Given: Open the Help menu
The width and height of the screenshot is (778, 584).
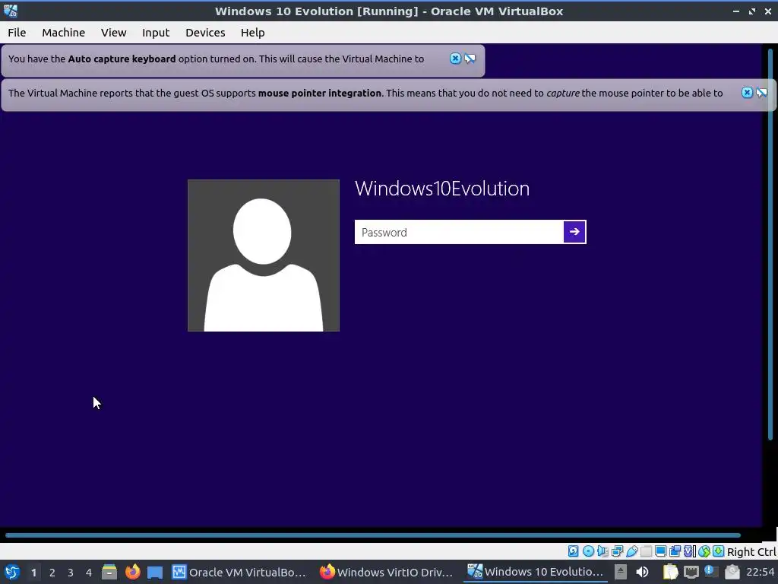Looking at the screenshot, I should click(x=252, y=32).
